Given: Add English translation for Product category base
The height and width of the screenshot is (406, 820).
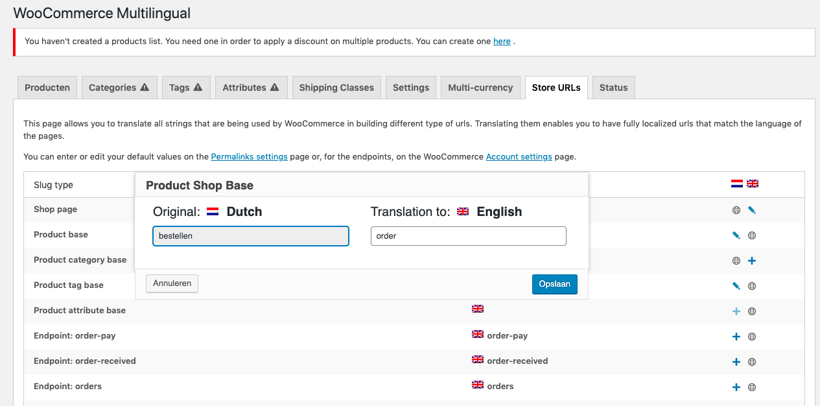Looking at the screenshot, I should (x=752, y=261).
